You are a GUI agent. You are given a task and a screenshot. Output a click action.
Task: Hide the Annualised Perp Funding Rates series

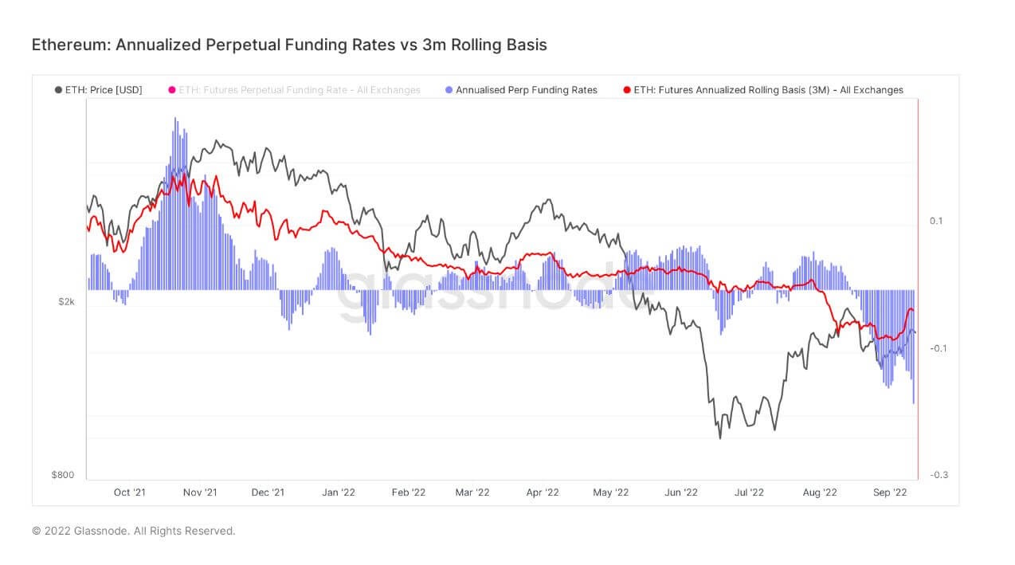(521, 90)
